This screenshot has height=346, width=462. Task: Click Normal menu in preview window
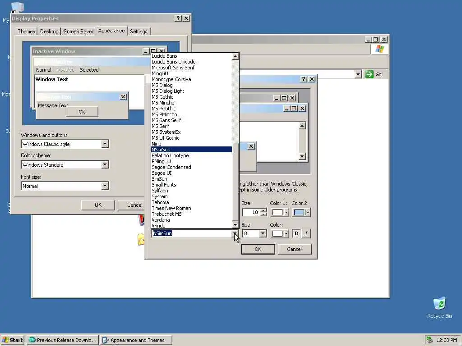[44, 70]
